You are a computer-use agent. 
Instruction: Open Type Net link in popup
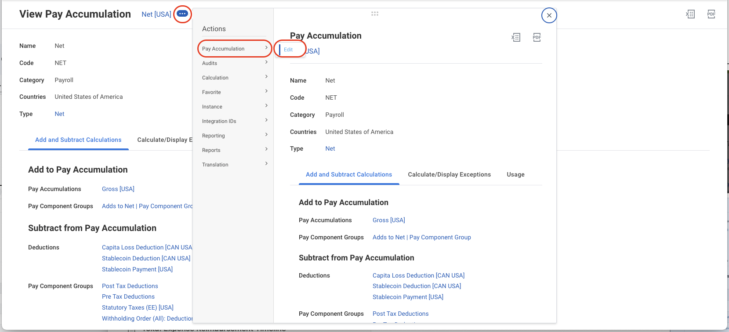[330, 148]
